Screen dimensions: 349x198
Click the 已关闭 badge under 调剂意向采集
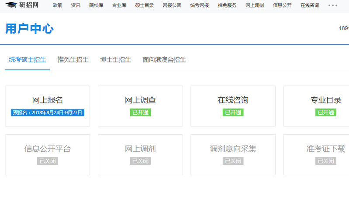pyautogui.click(x=233, y=161)
